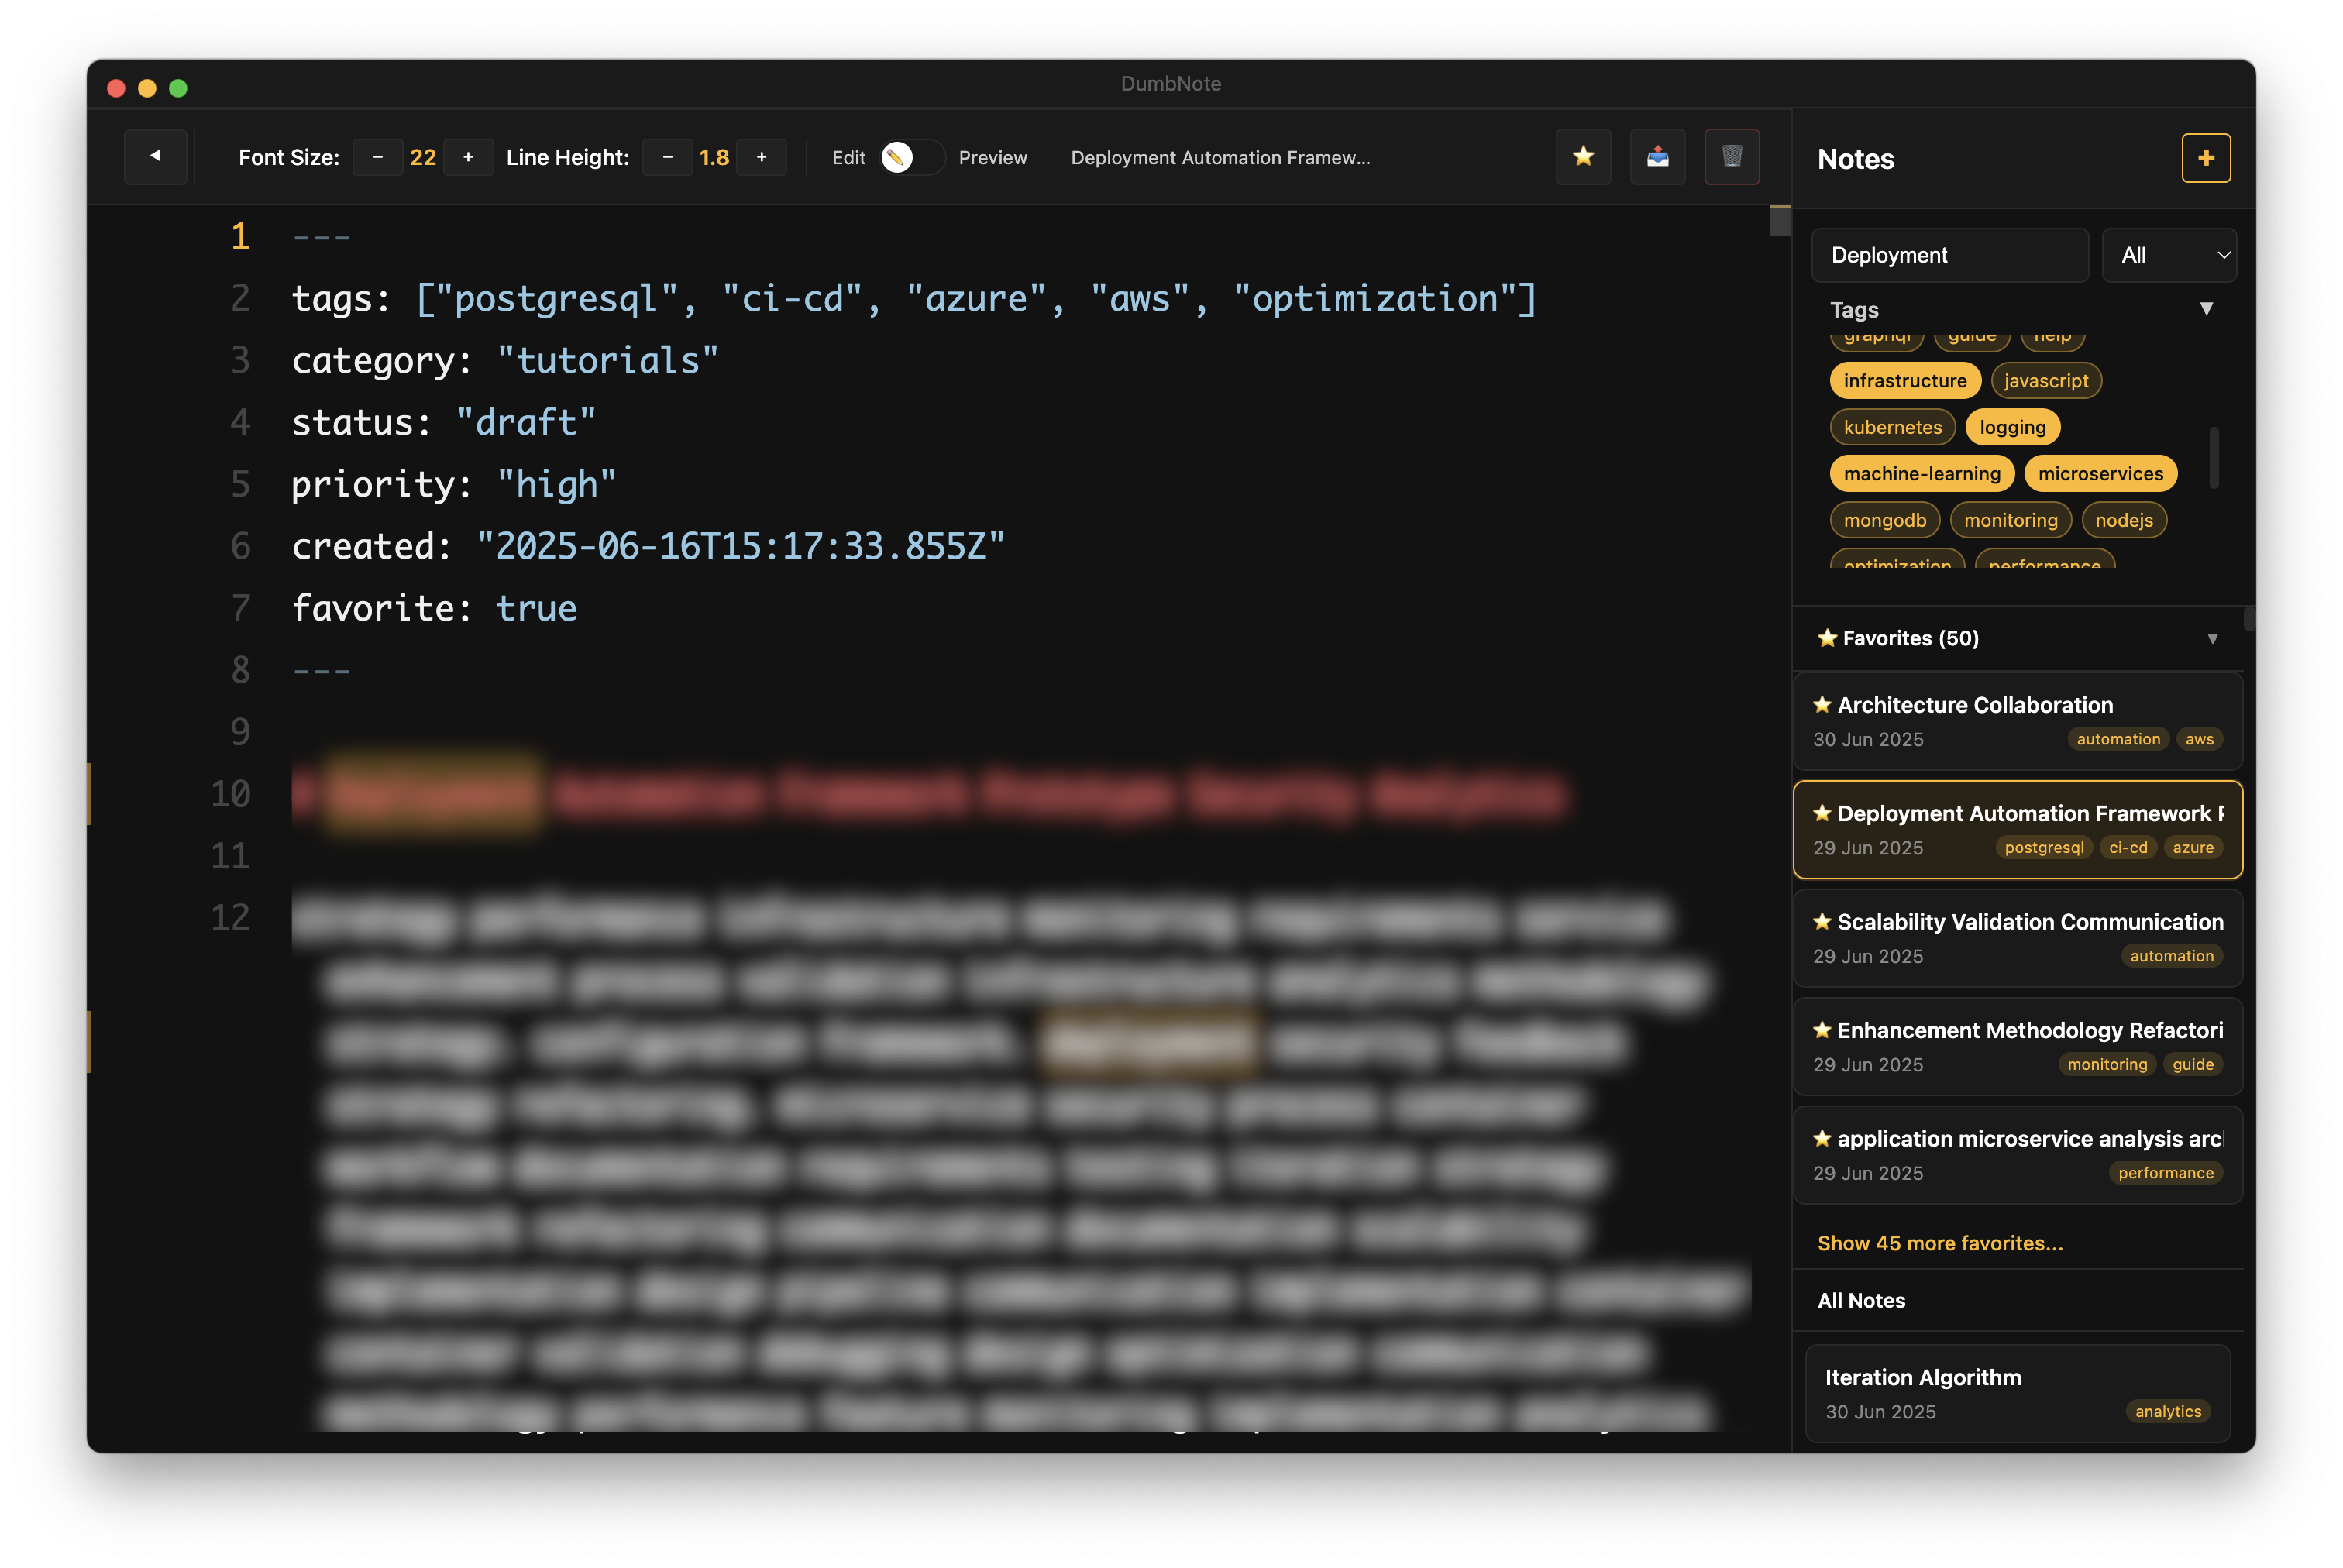The image size is (2343, 1568).
Task: Click the performance tag on application microservice note
Action: [2165, 1172]
